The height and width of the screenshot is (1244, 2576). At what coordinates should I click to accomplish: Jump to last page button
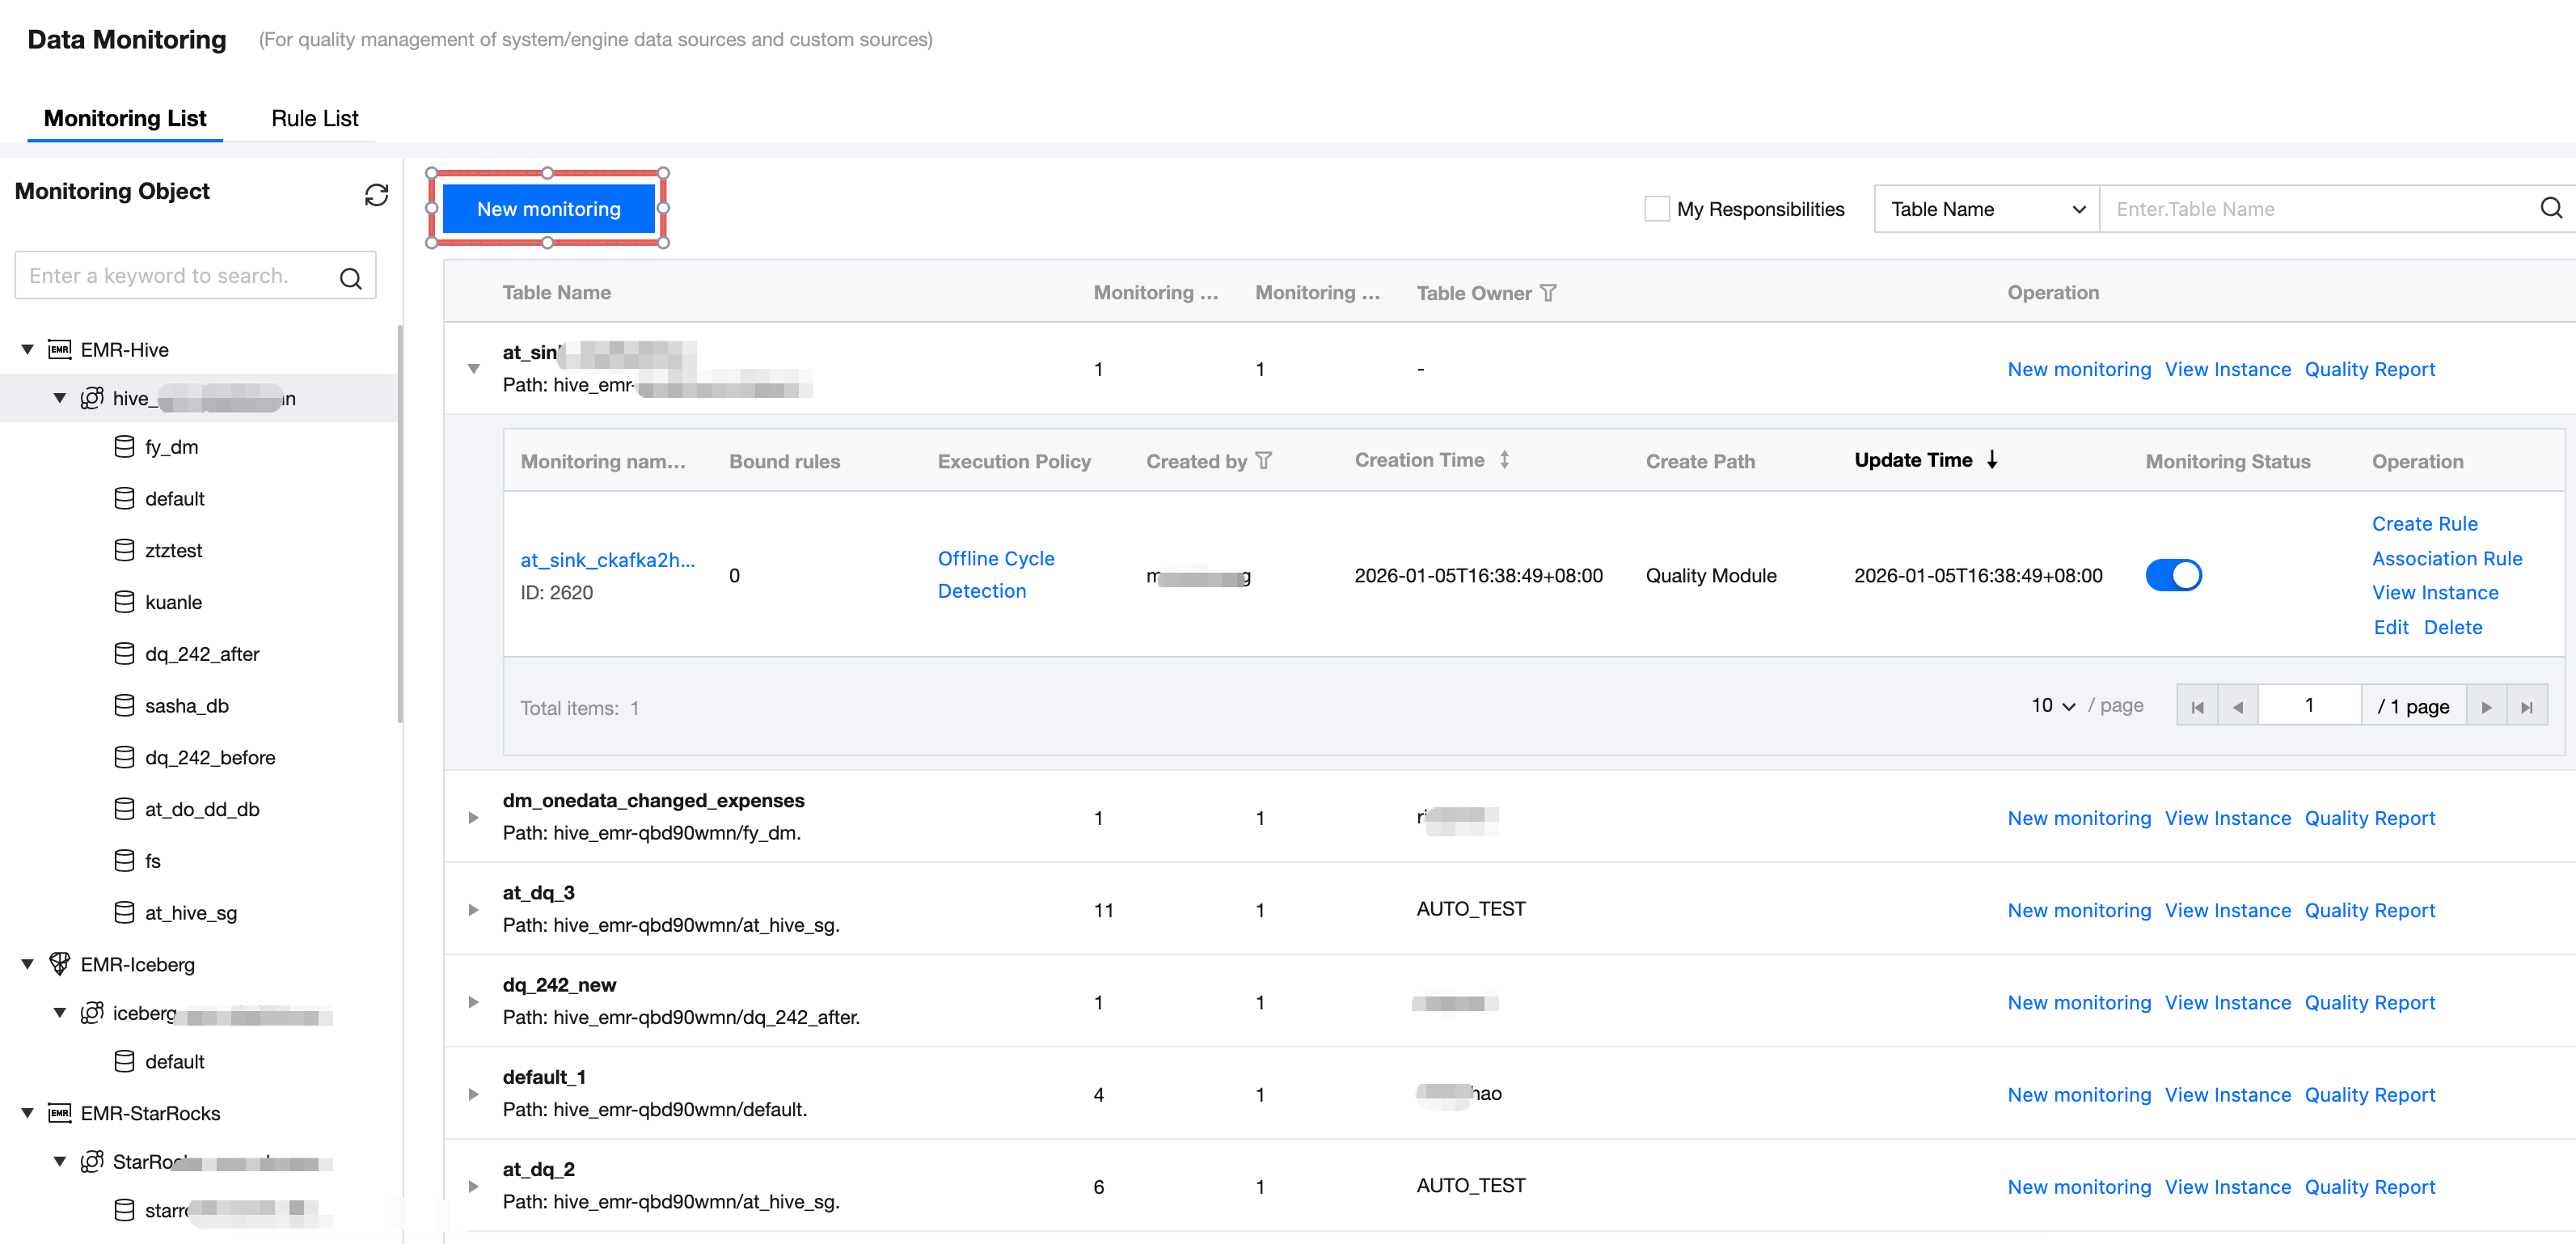2526,707
